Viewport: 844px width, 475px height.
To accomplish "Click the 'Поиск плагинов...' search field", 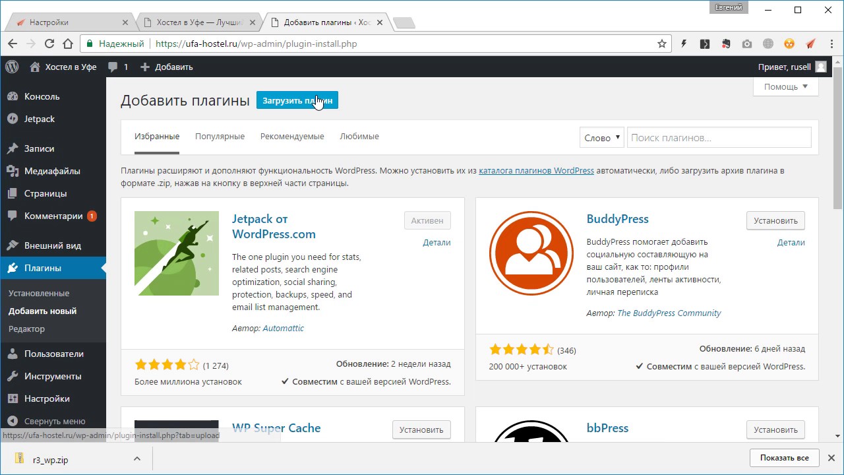I will 719,137.
